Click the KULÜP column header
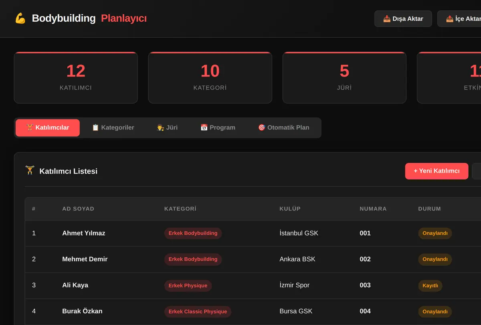Viewport: 481px width, 325px height. click(x=290, y=209)
